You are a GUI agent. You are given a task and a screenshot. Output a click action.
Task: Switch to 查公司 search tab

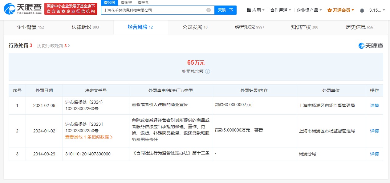[x=109, y=2]
